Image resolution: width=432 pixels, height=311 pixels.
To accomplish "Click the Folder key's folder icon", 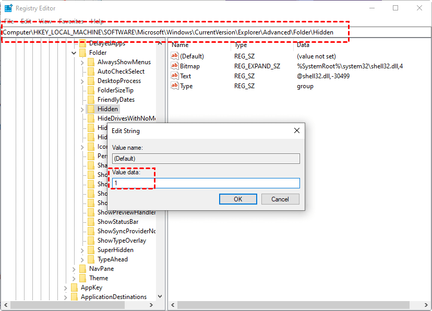I will 82,52.
